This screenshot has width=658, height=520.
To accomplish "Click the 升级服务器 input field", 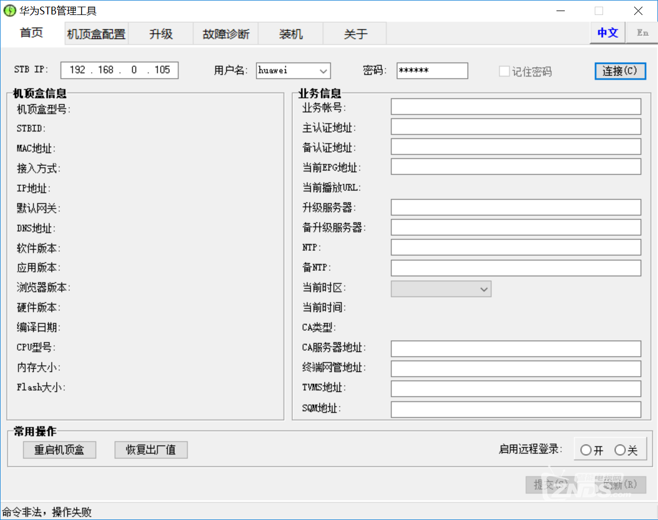I will pos(516,208).
